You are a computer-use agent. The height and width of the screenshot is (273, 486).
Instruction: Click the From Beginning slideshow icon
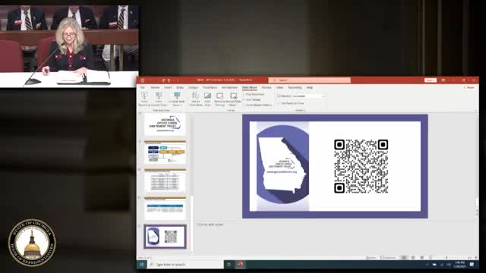coord(144,99)
